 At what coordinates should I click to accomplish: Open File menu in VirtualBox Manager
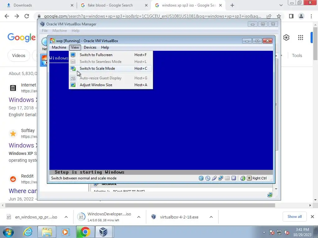coord(45,31)
